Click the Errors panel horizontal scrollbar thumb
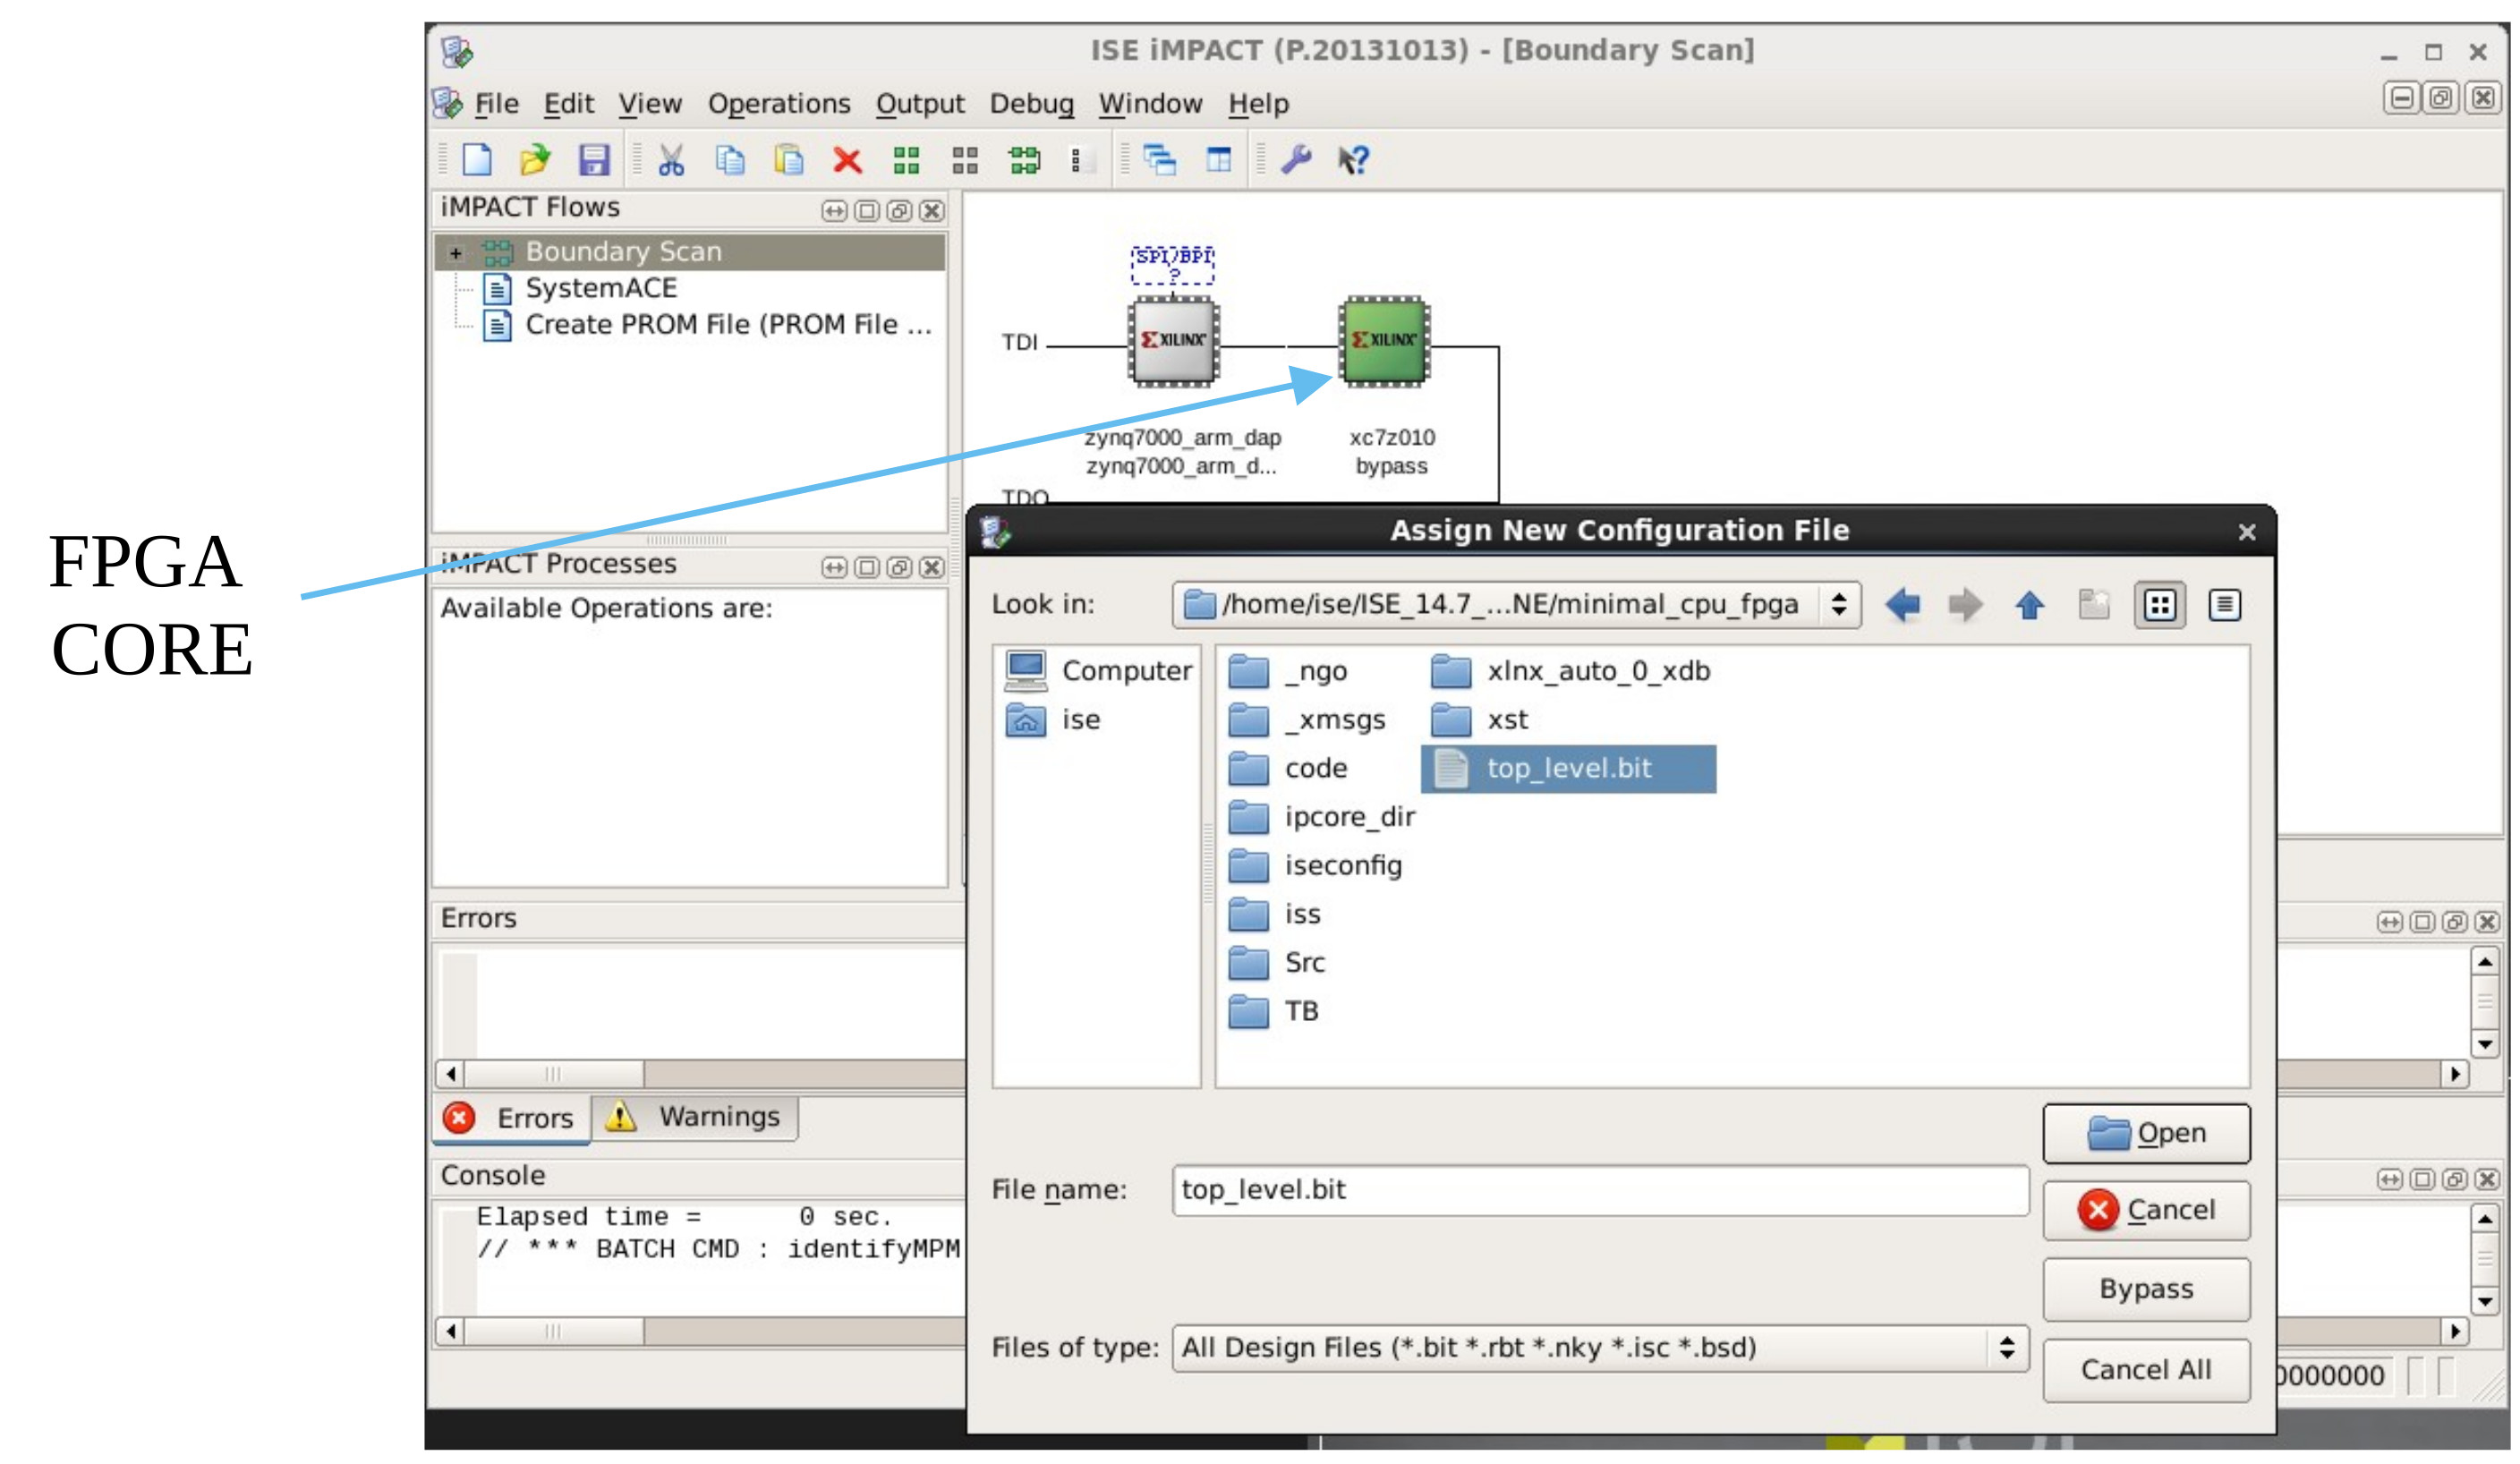Image resolution: width=2520 pixels, height=1464 pixels. click(553, 1074)
